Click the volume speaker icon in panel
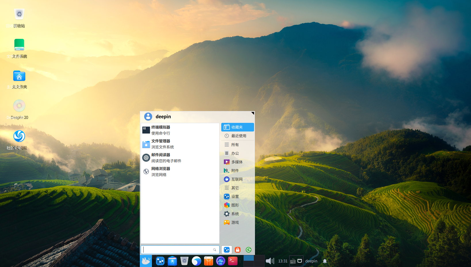The image size is (471, 267). (x=270, y=261)
